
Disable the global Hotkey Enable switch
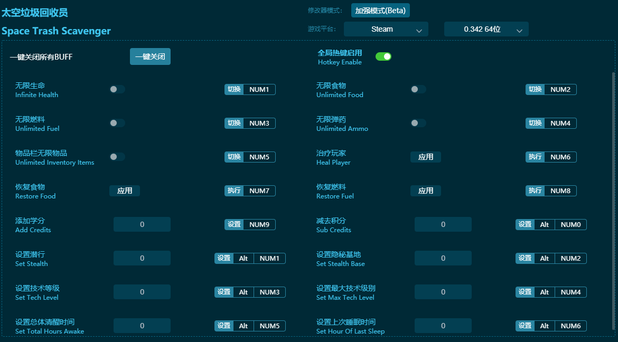coord(383,56)
